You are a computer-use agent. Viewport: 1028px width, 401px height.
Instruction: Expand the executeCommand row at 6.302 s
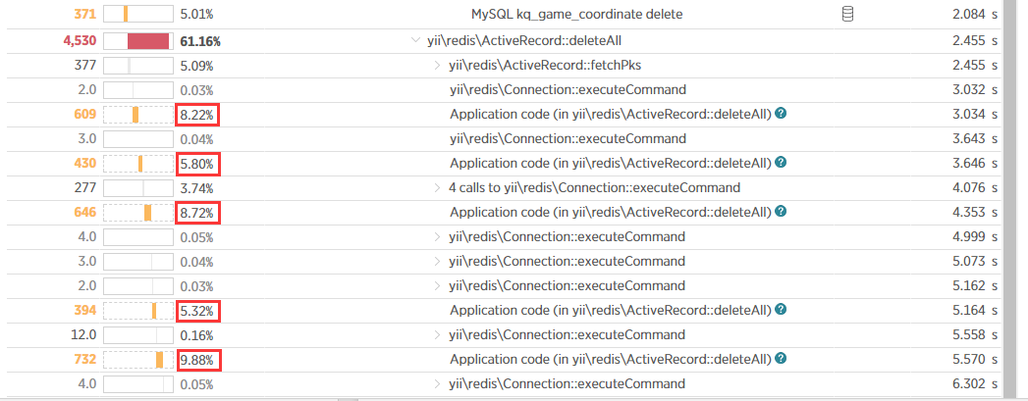[438, 383]
